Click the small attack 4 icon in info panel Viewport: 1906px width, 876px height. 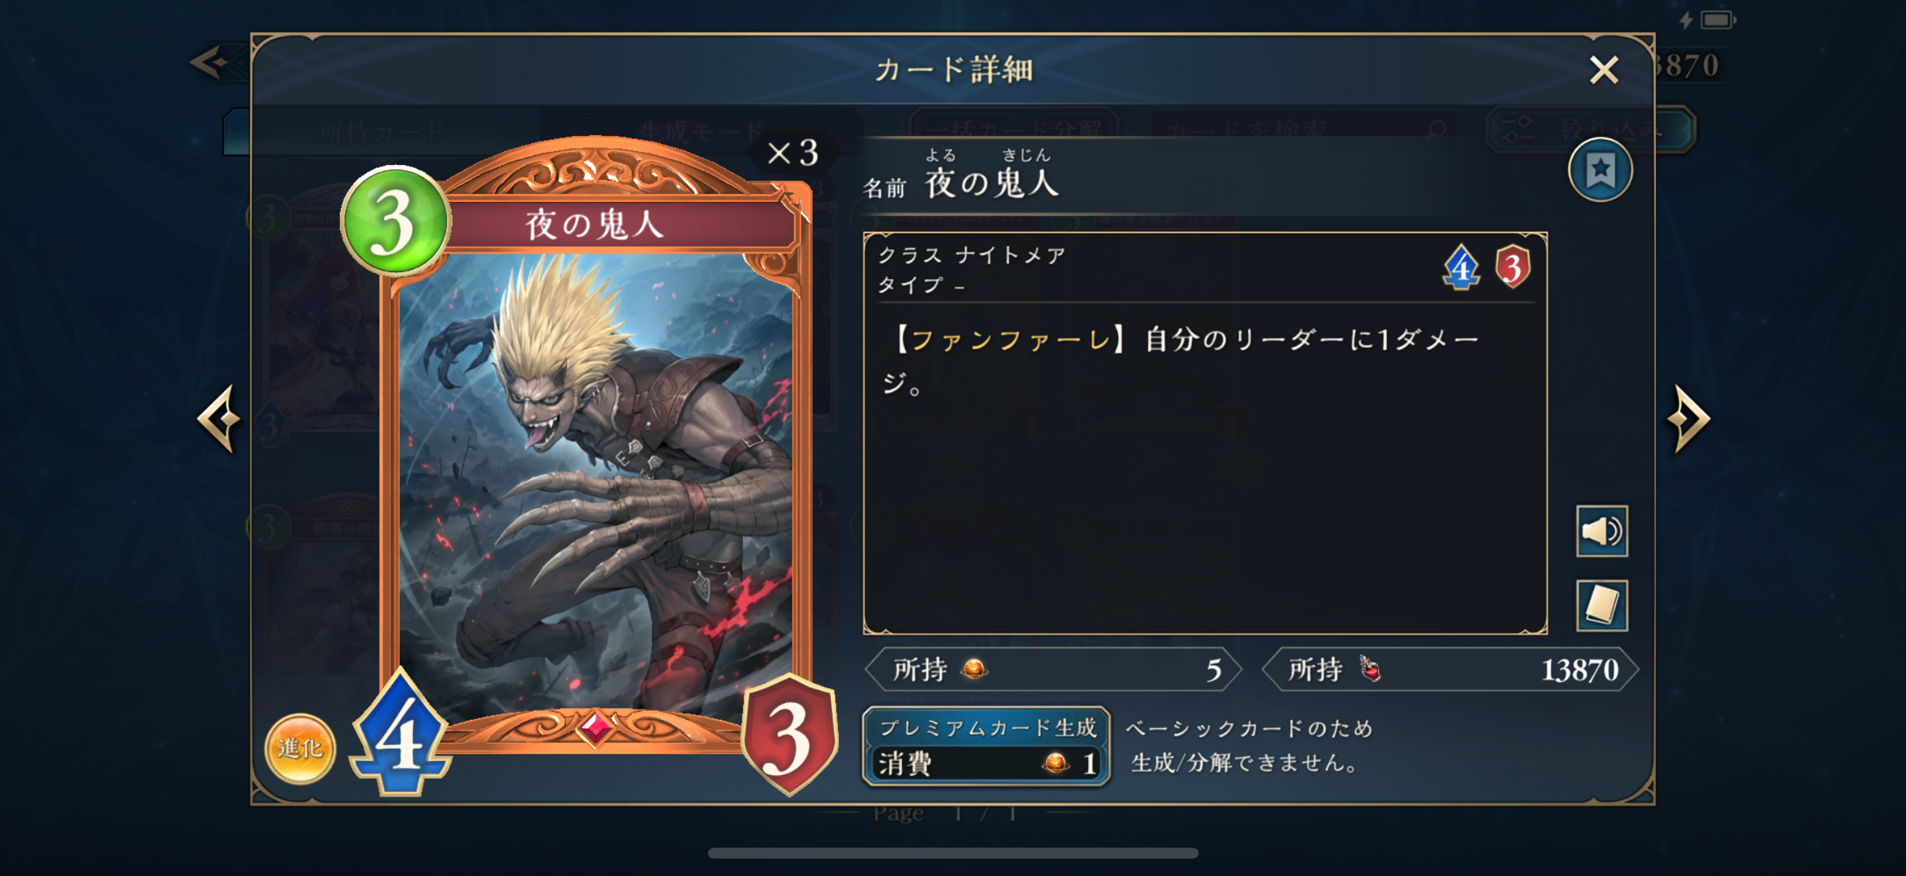(x=1460, y=267)
